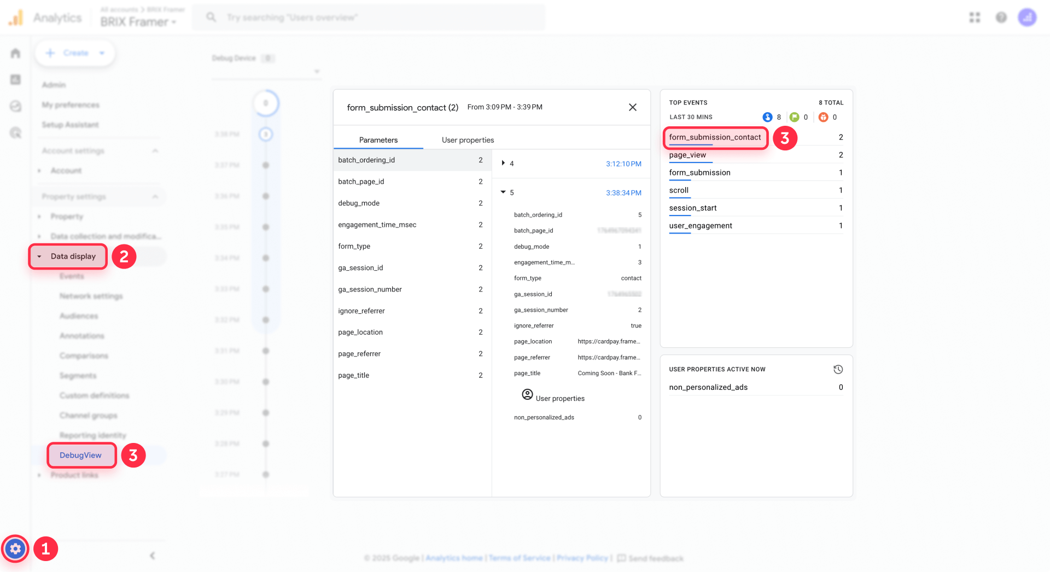The height and width of the screenshot is (572, 1050).
Task: Close the form_submission_contact panel
Action: click(x=633, y=107)
